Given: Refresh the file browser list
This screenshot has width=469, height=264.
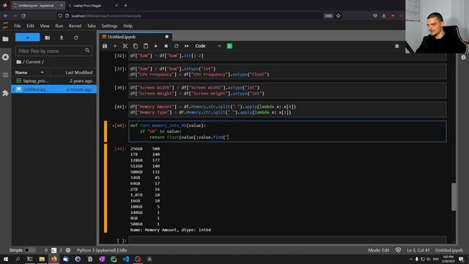Looking at the screenshot, I should click(x=75, y=37).
